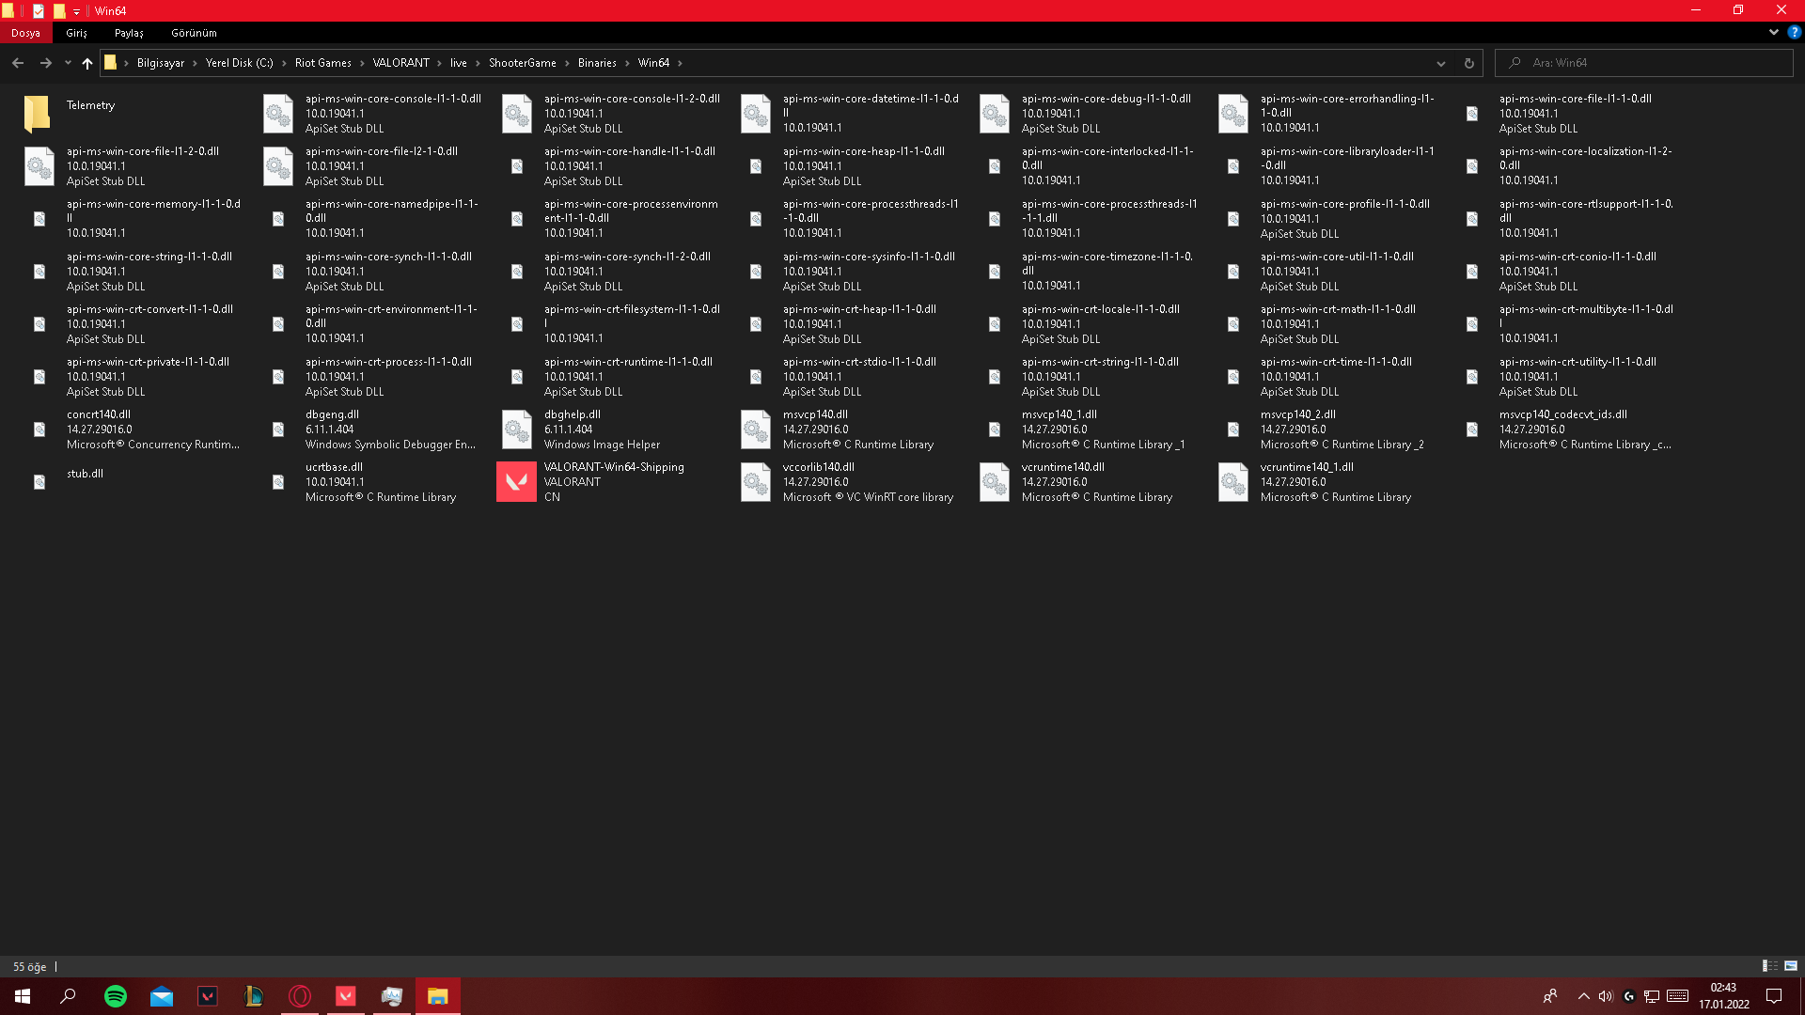Image resolution: width=1805 pixels, height=1015 pixels.
Task: Open the Telemetry folder icon
Action: (38, 113)
